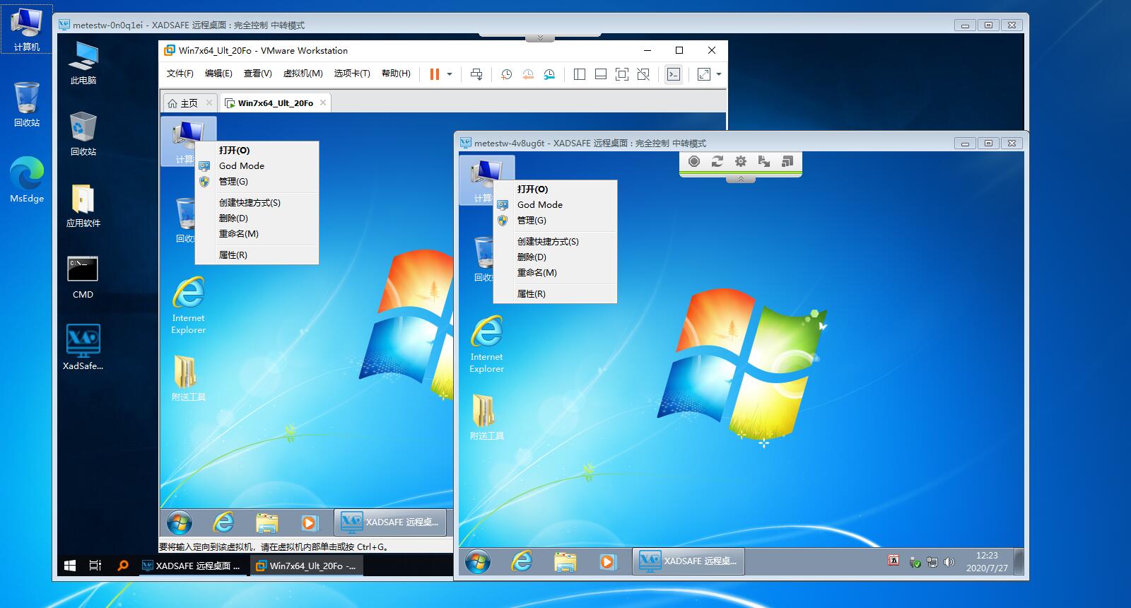Click the window scaling icon in remote toolbar

[787, 161]
